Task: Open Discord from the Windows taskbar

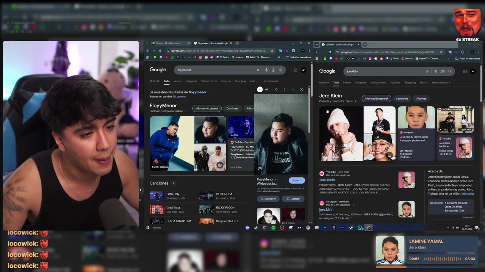Action: (247, 228)
